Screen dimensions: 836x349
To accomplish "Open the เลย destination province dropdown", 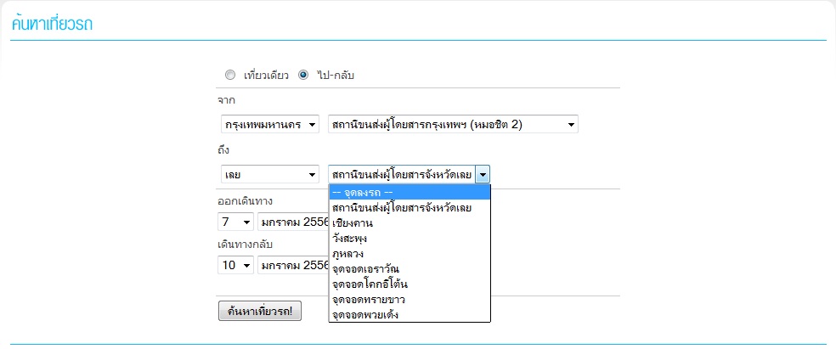I will click(x=270, y=174).
